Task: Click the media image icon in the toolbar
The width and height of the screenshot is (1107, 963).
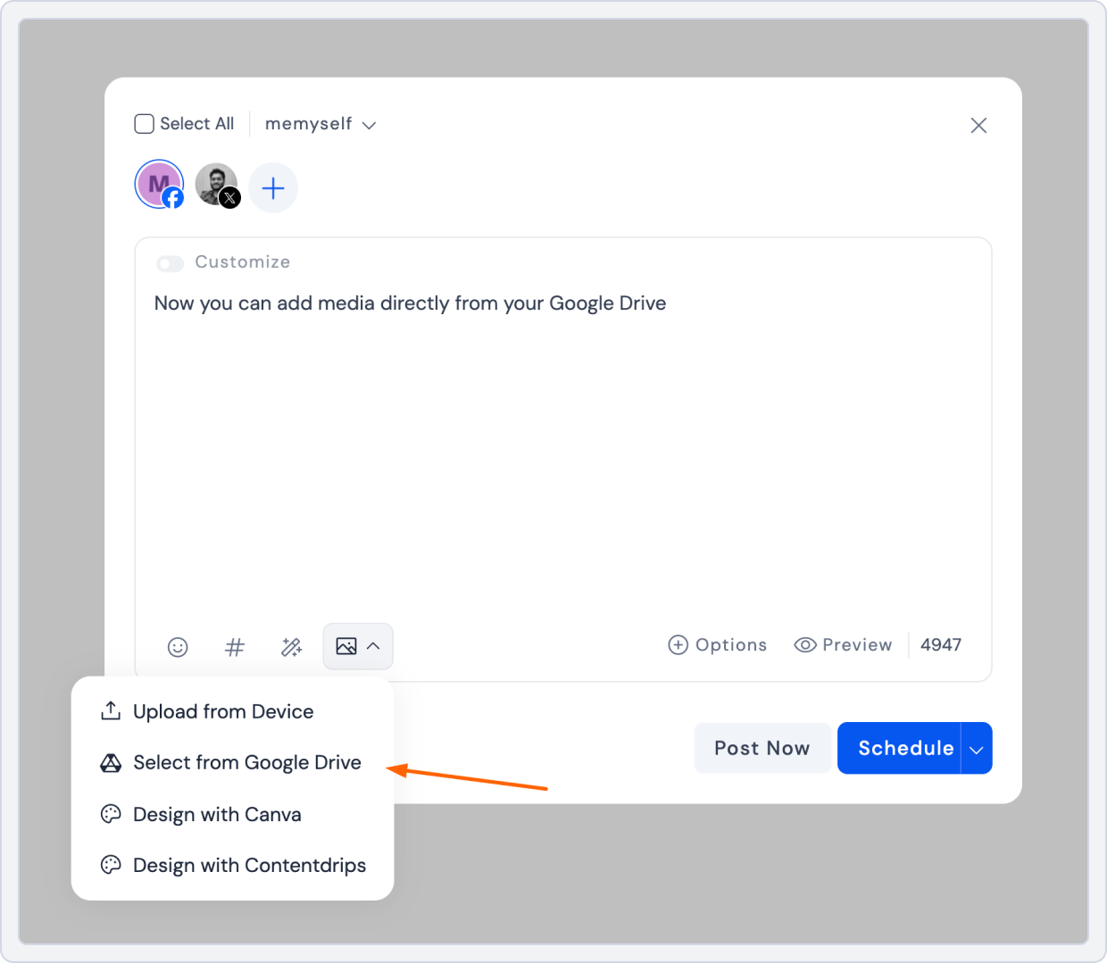Action: [x=348, y=646]
